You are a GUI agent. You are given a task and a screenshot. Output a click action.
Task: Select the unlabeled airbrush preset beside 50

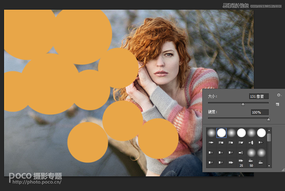click(x=261, y=162)
